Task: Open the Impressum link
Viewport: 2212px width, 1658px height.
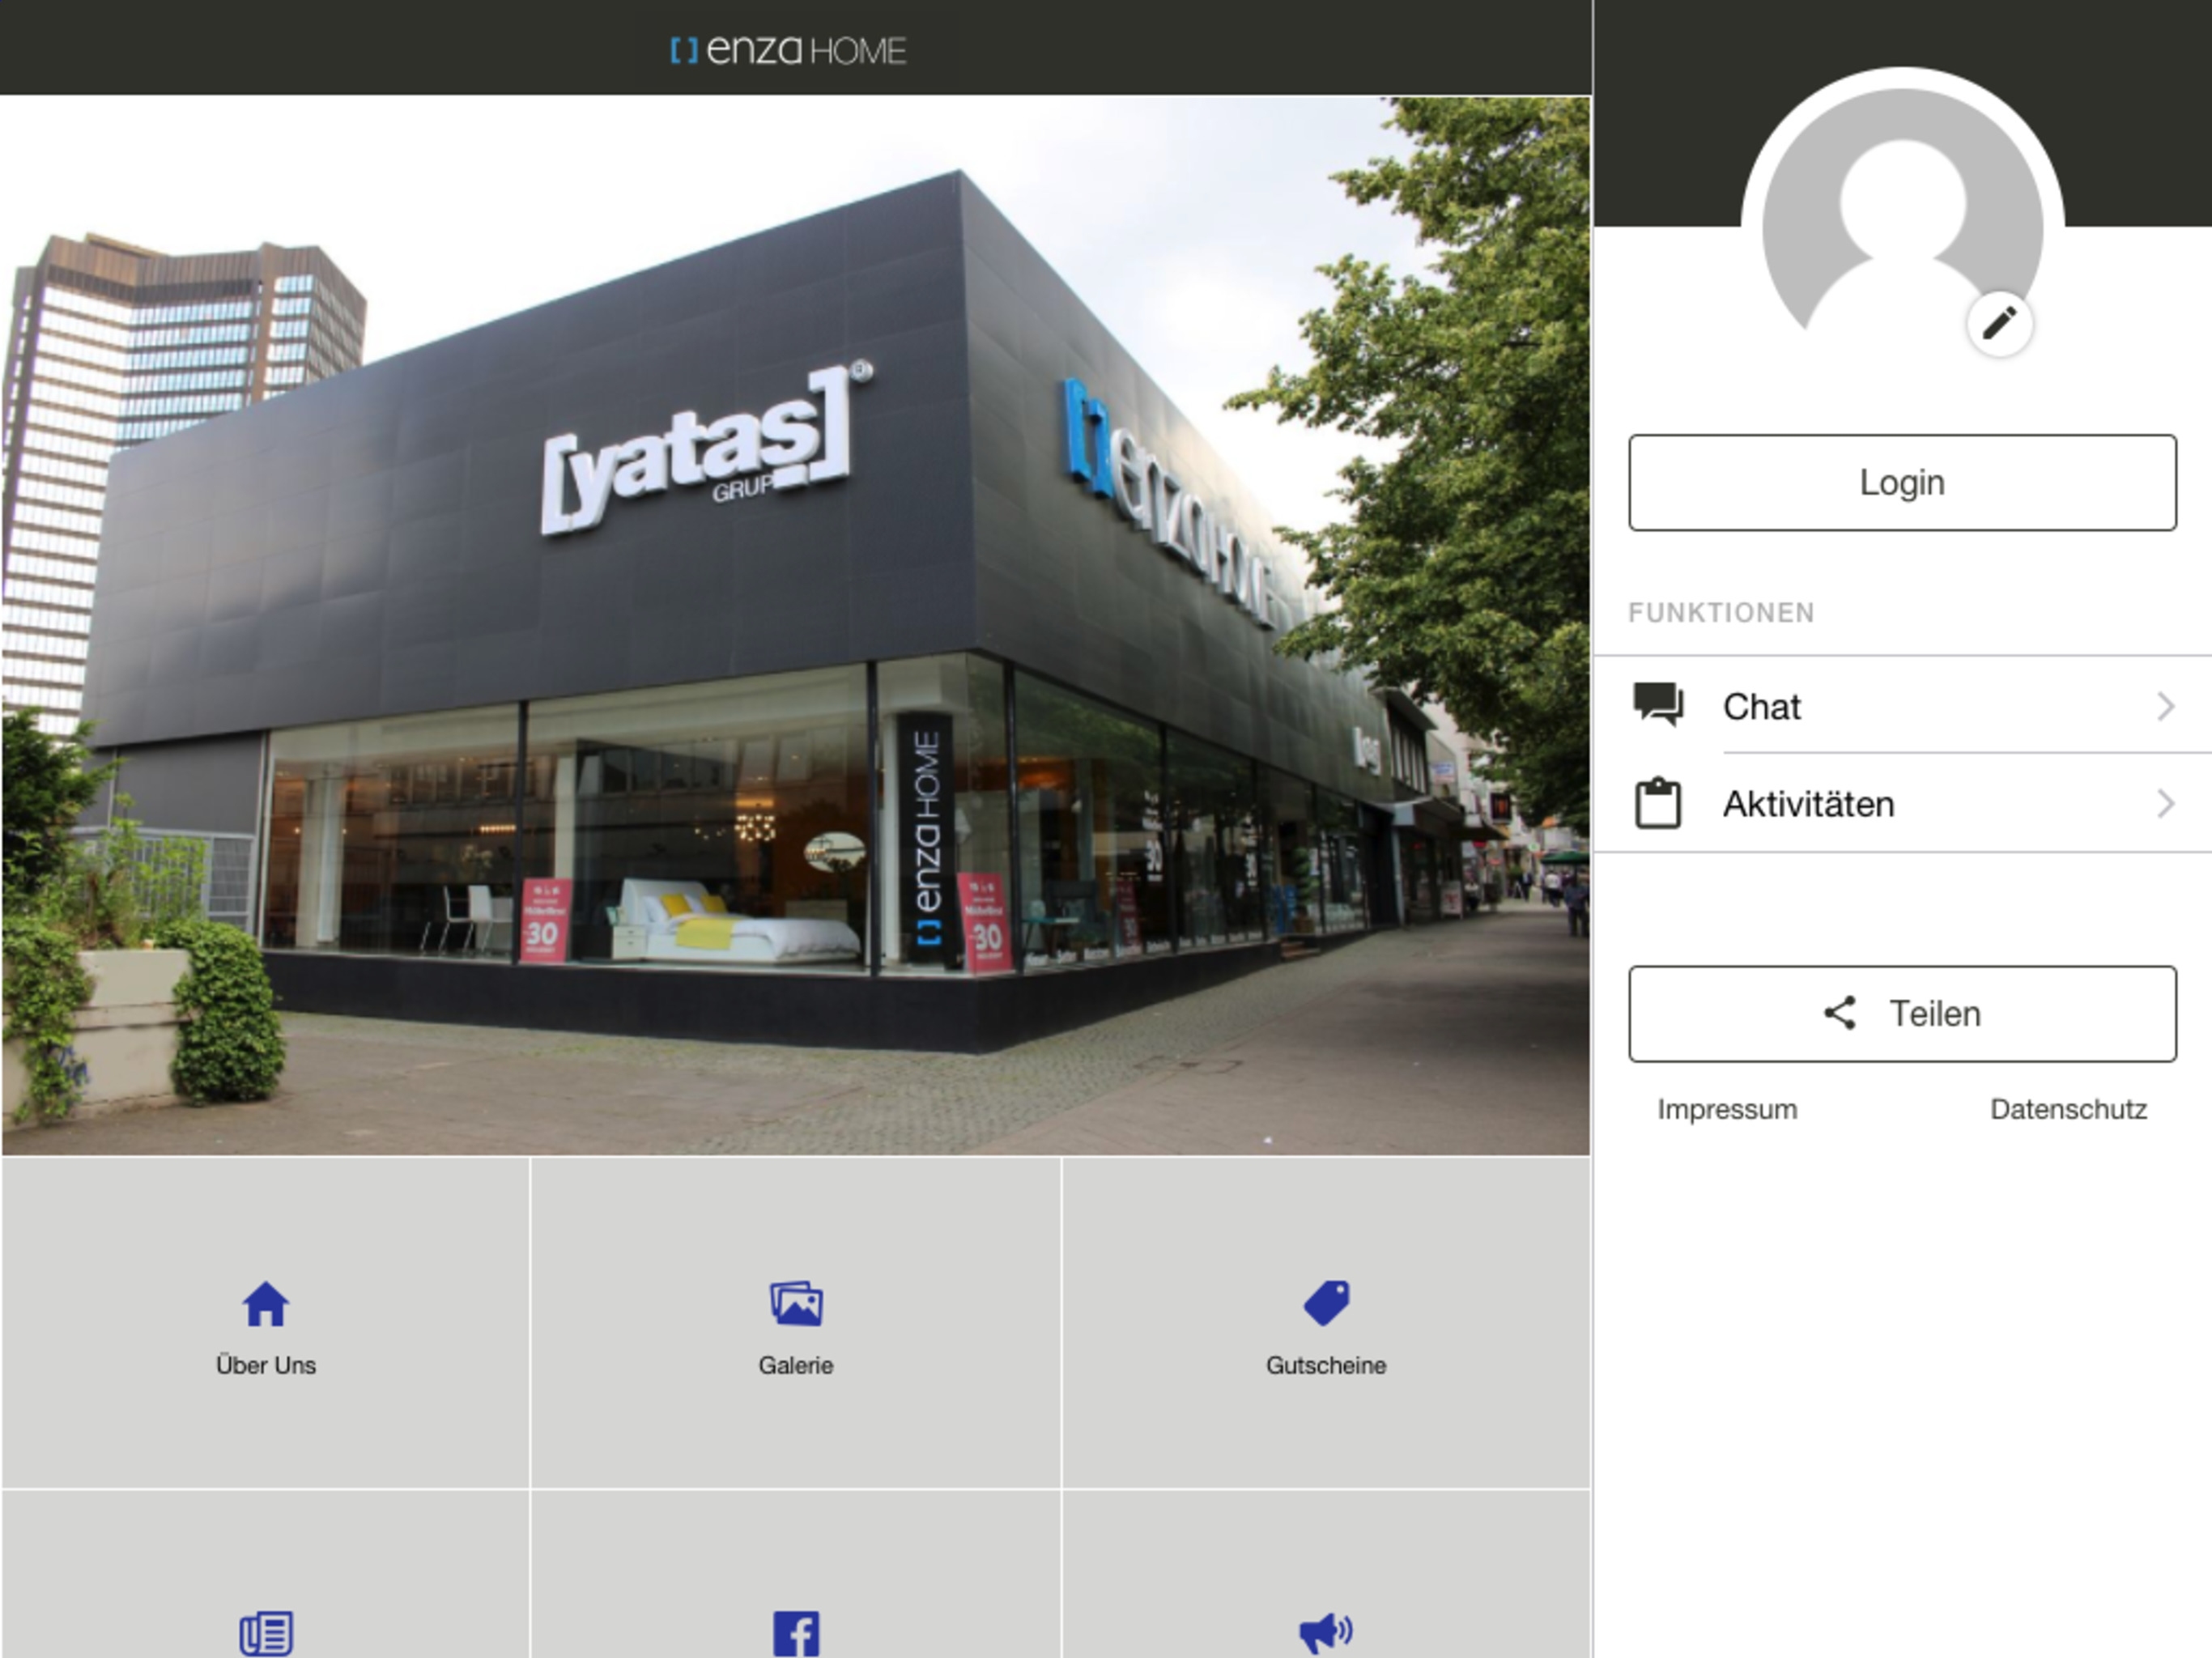Action: pyautogui.click(x=1727, y=1109)
